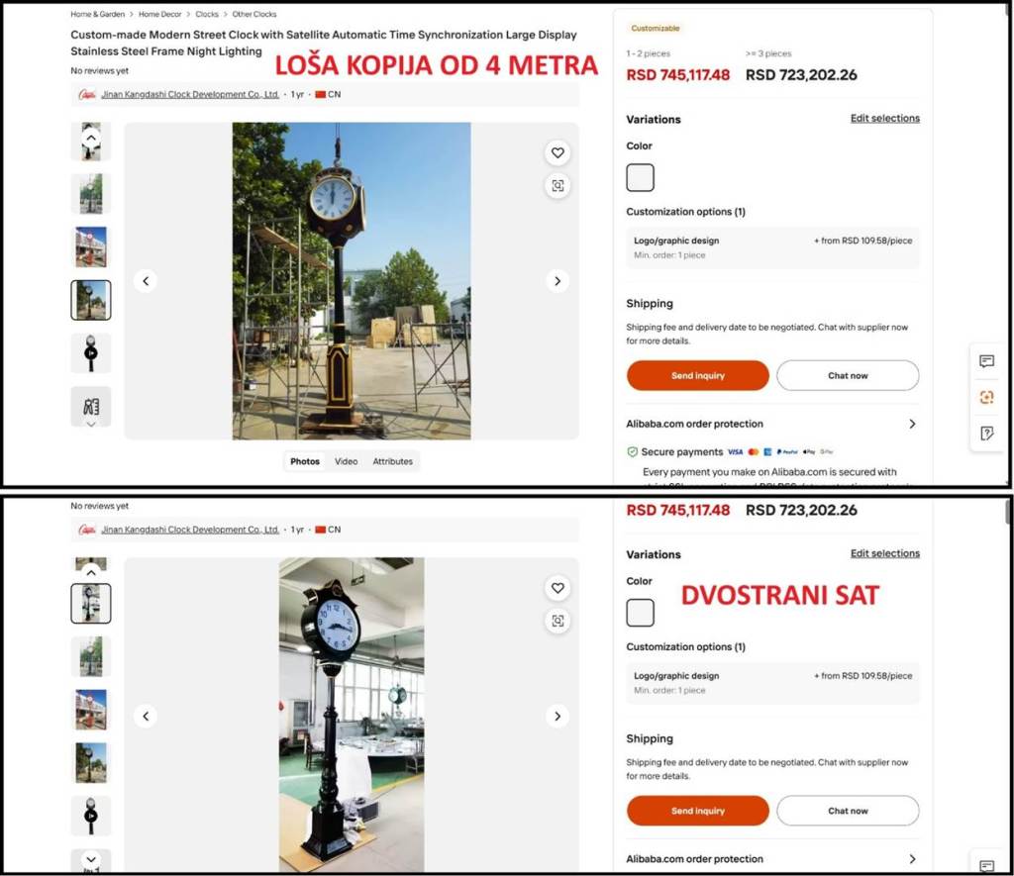Go to next photo in top listing
1014x876 pixels.
(x=558, y=281)
